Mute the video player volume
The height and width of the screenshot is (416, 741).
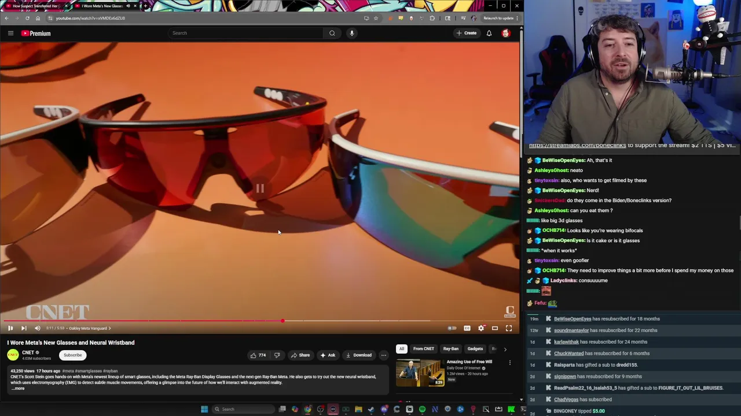38,328
